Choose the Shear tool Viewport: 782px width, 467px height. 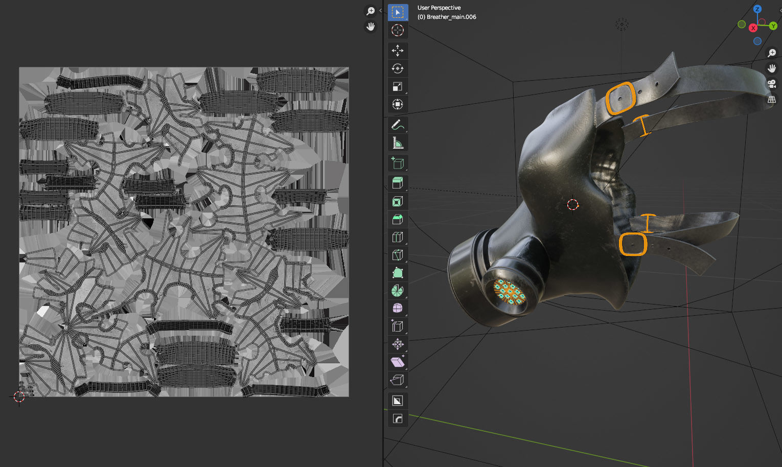(x=398, y=362)
